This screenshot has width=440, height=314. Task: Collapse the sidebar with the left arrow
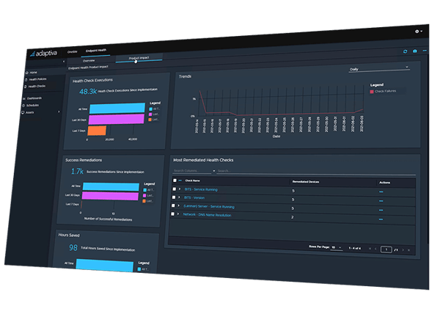[64, 62]
